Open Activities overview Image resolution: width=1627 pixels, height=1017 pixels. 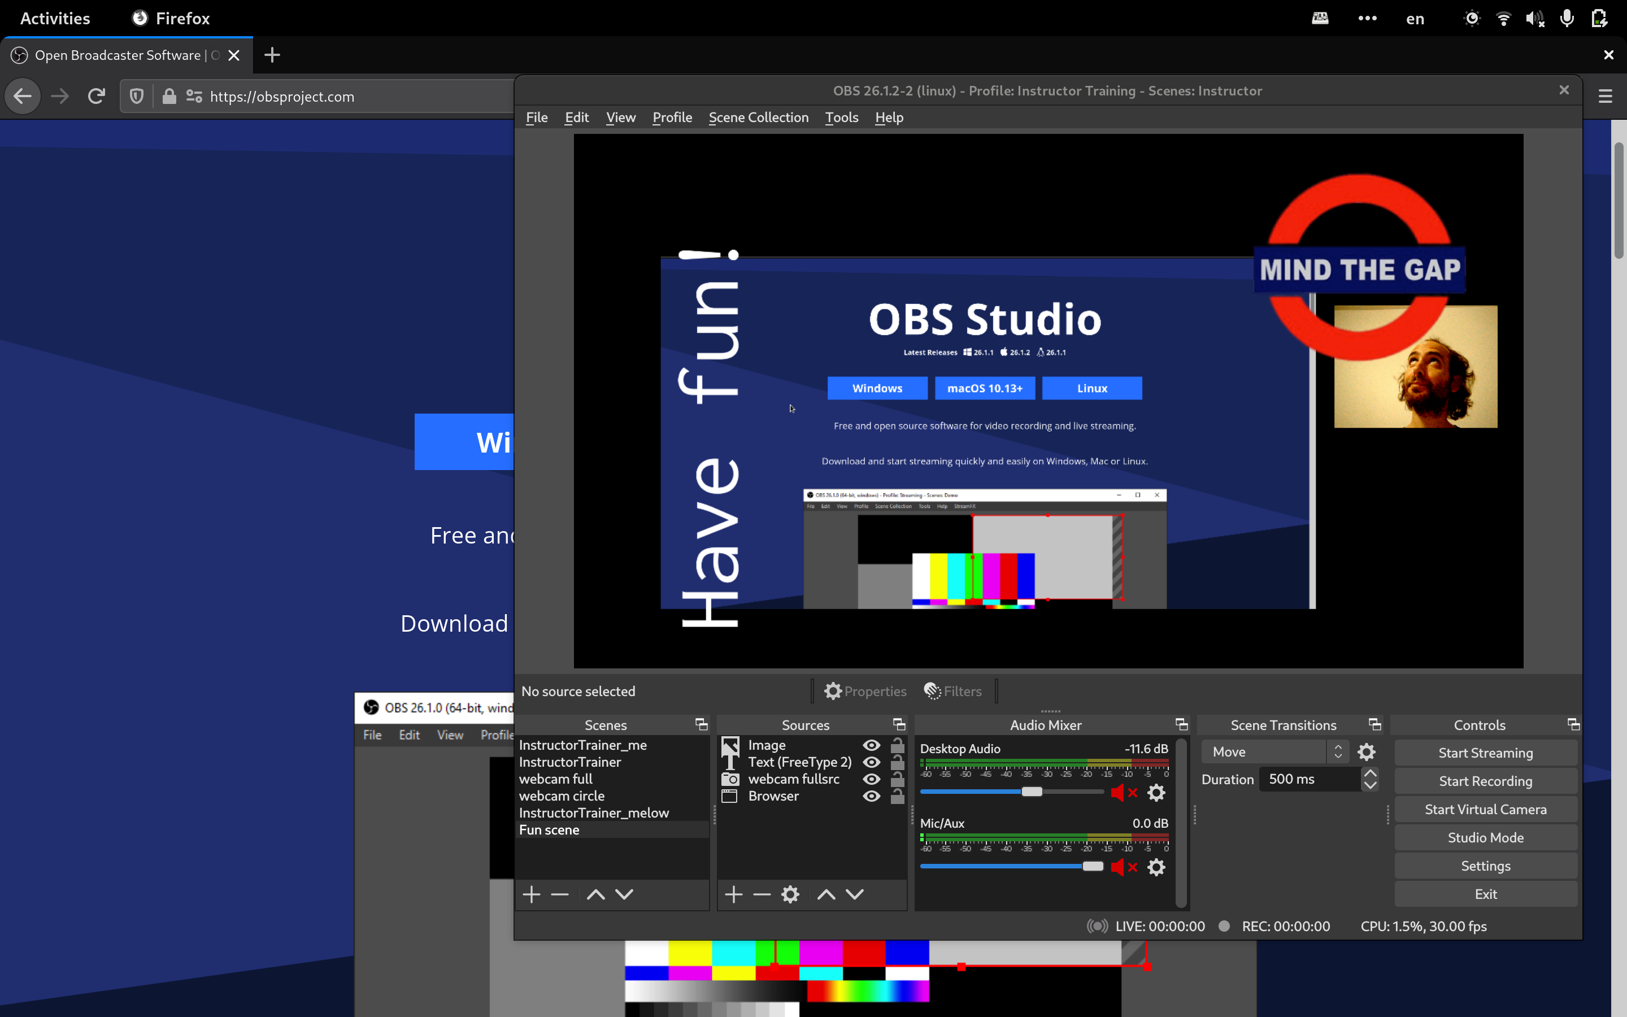pyautogui.click(x=55, y=18)
